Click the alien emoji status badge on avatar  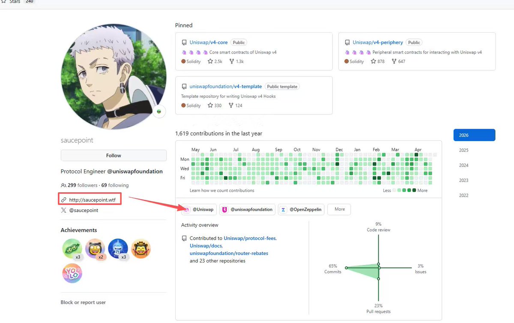coord(159,111)
